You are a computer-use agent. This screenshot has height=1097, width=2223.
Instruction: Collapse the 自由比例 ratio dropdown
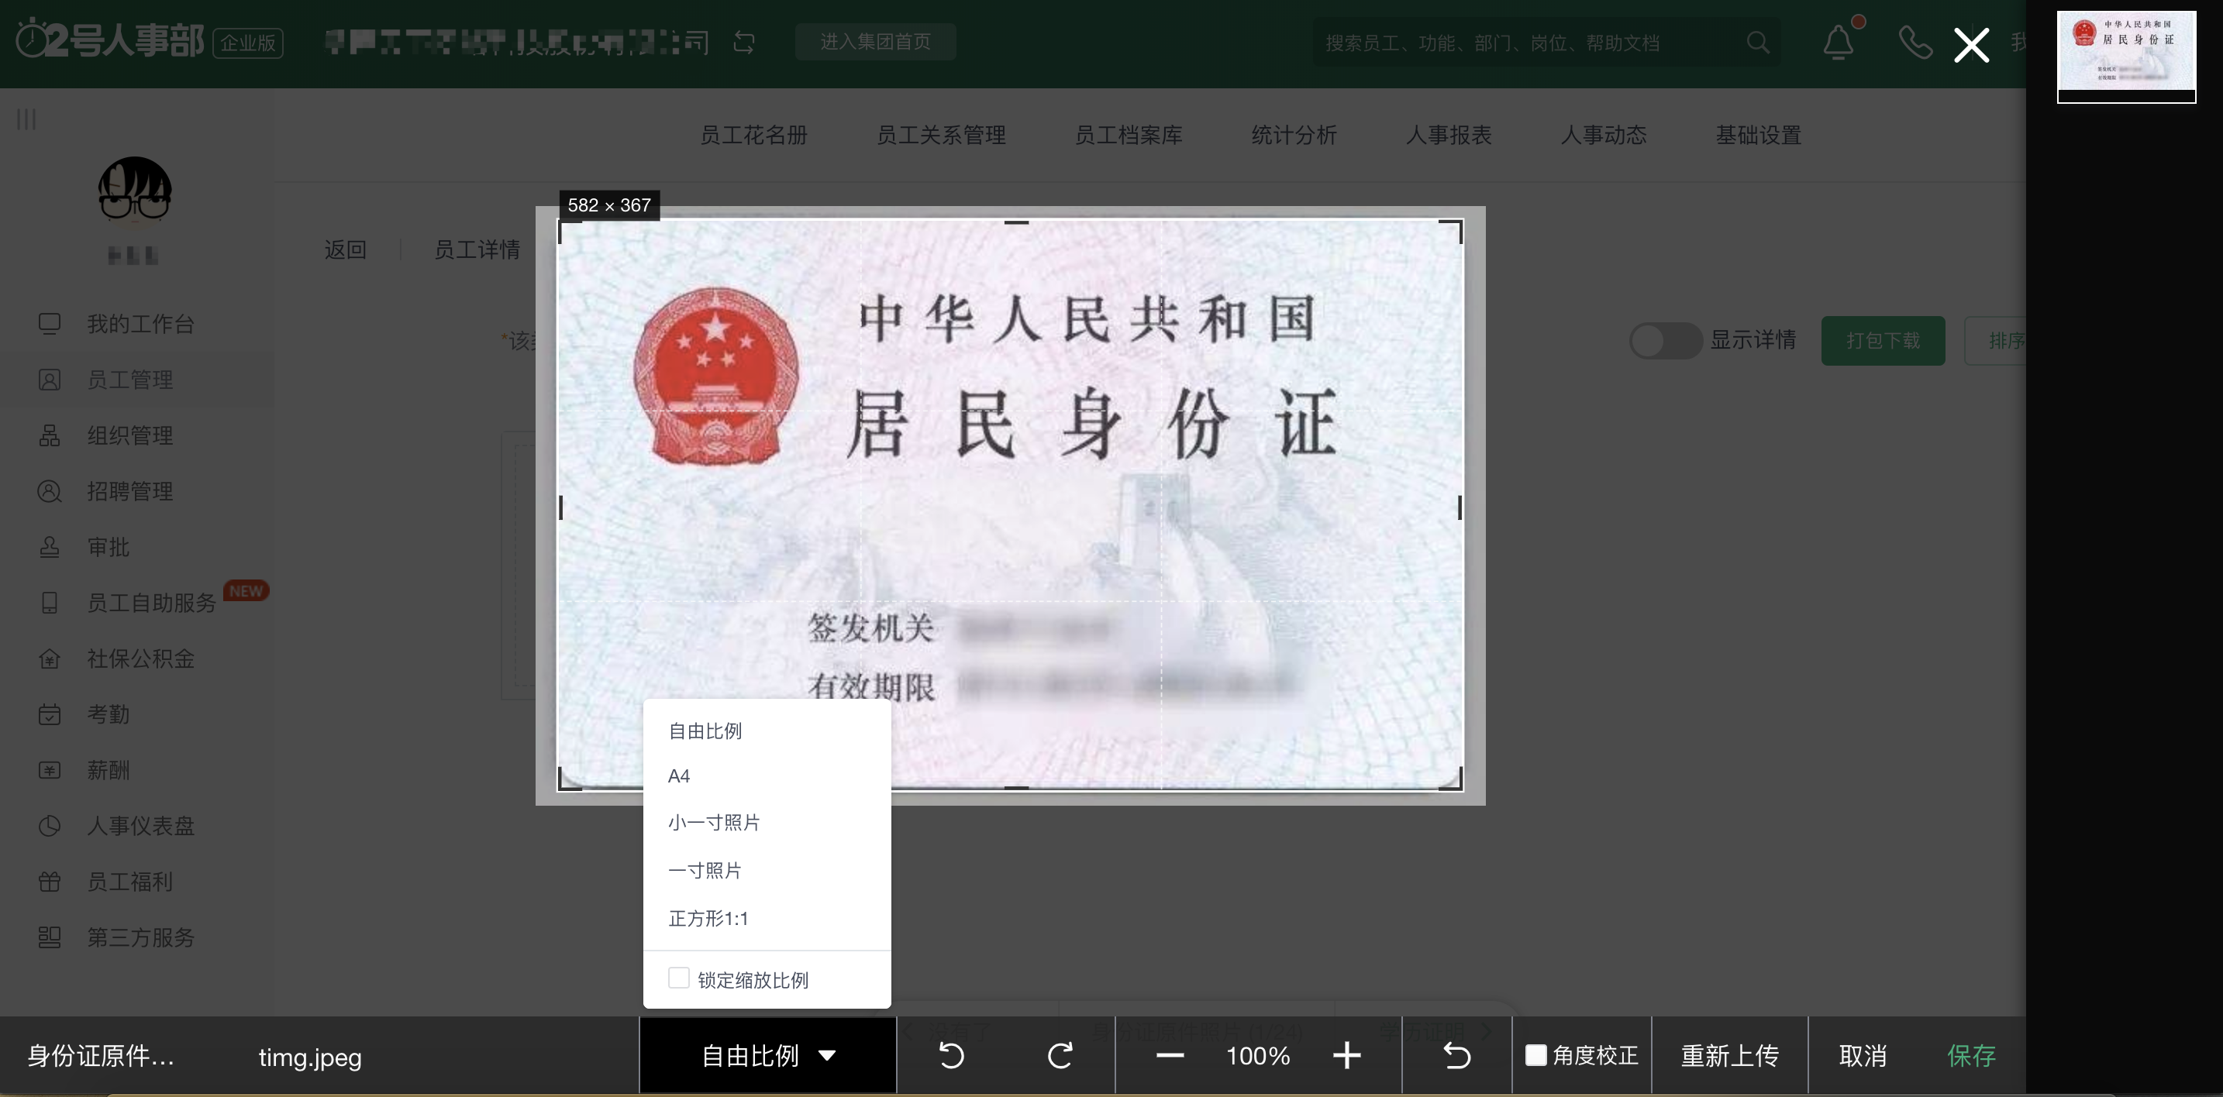(x=767, y=1056)
